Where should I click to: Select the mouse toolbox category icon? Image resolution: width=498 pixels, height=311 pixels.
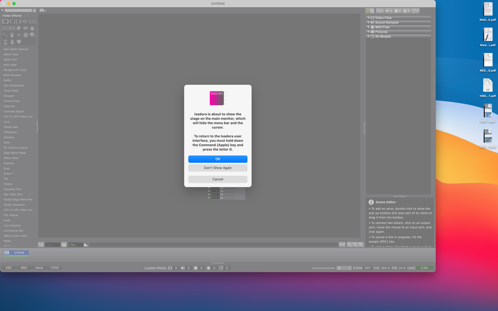tap(12, 35)
